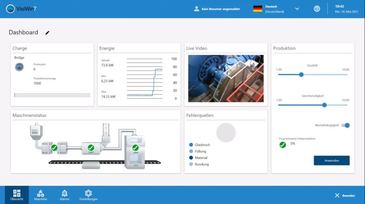Click the Fehlerquellen pie chart circle
Viewport: 365px width, 204px height.
[x=226, y=133]
